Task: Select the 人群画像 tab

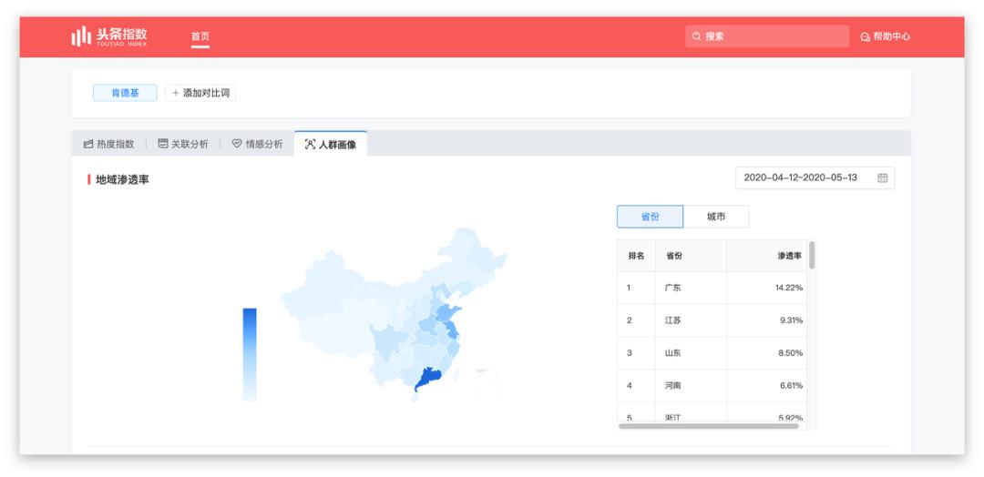Action: 331,144
